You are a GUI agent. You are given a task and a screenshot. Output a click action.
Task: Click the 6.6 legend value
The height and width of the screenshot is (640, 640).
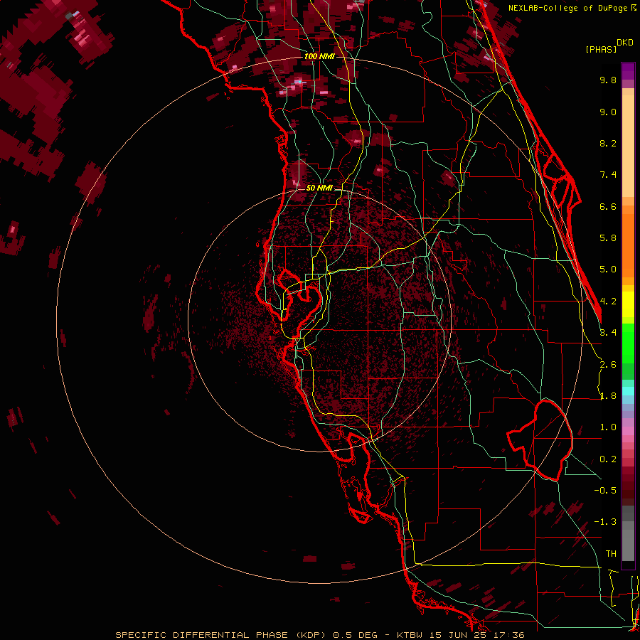(x=608, y=206)
